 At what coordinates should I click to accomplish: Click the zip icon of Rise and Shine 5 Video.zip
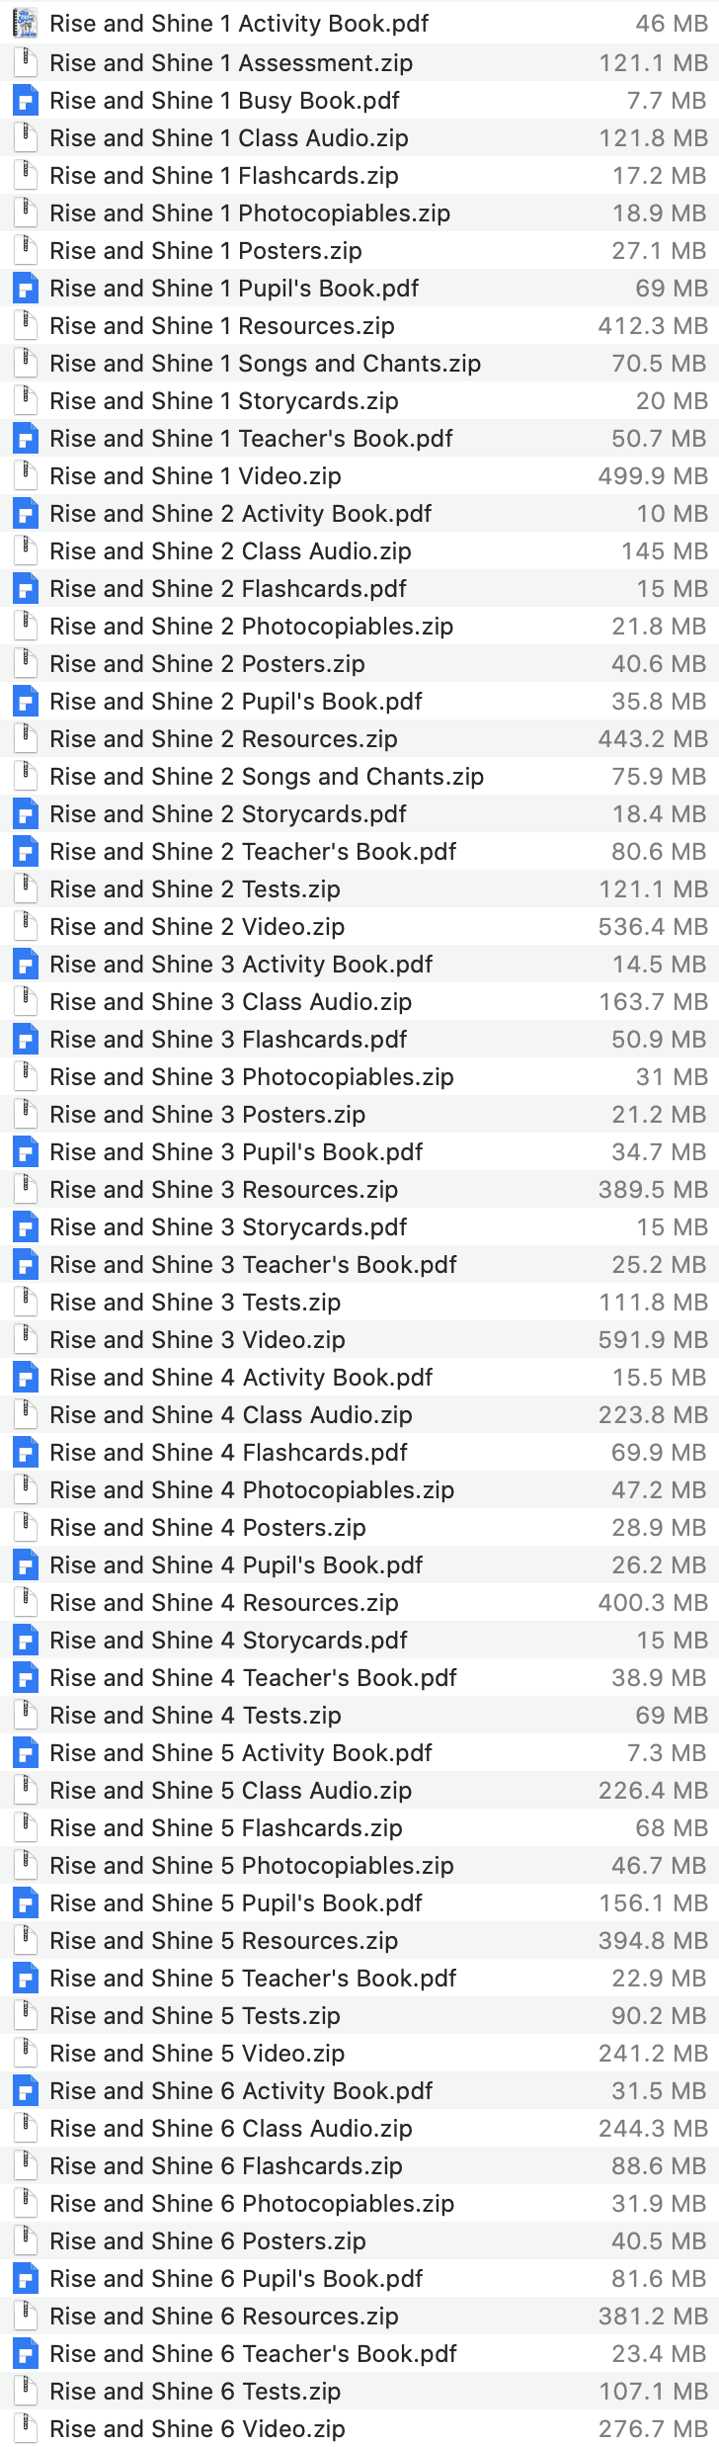click(26, 2054)
